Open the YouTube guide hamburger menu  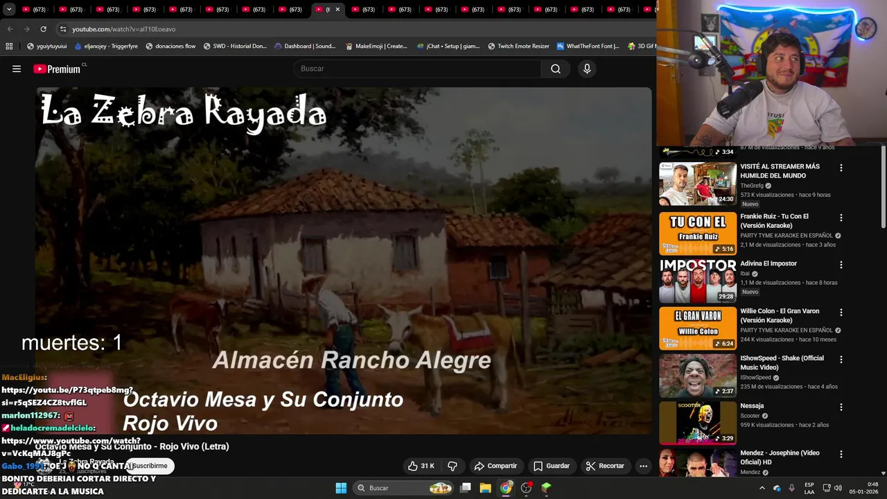[x=17, y=69]
